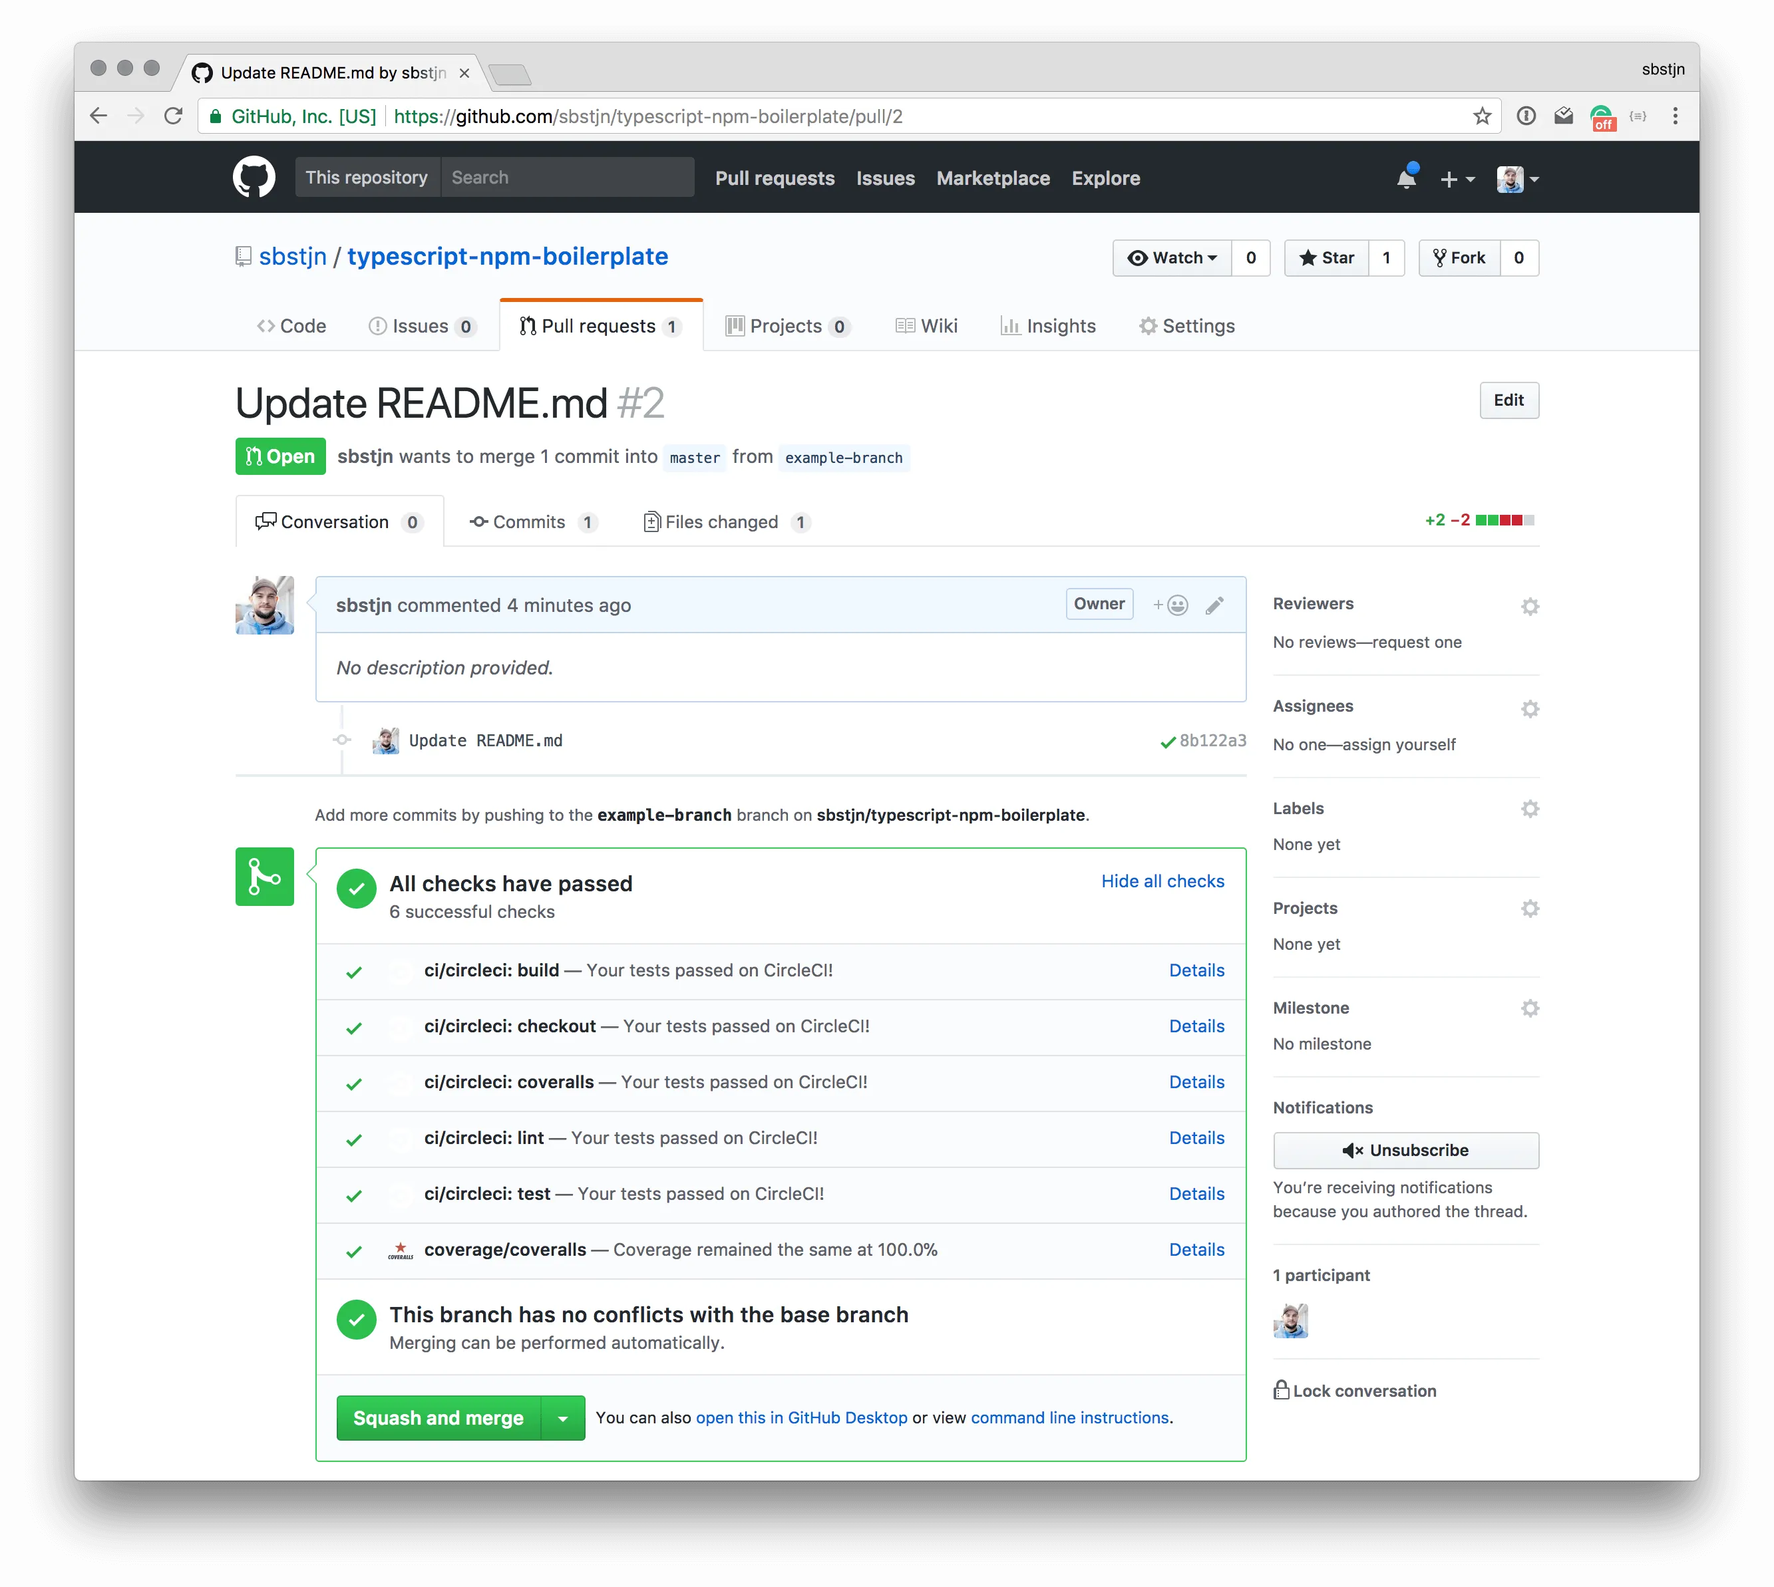Edit the comment using the pencil icon
The width and height of the screenshot is (1774, 1587).
coord(1214,605)
